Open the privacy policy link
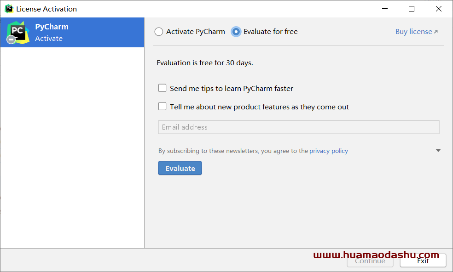 (x=329, y=151)
